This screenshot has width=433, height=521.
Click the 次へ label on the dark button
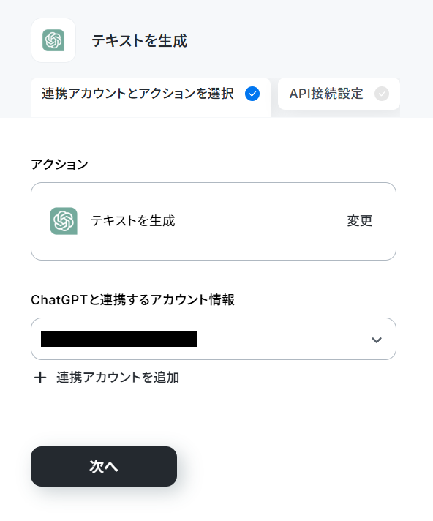104,467
